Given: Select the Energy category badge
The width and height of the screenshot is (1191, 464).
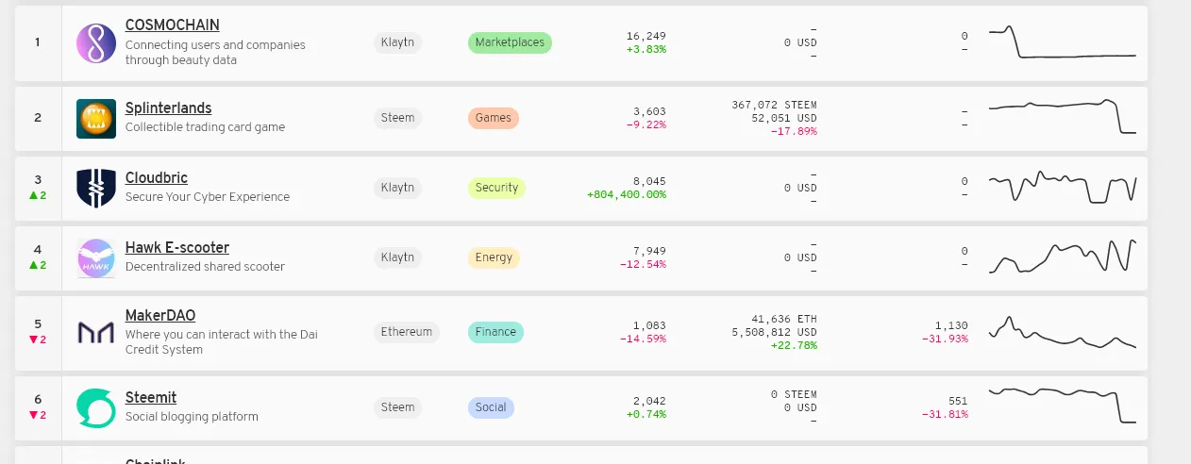Looking at the screenshot, I should pos(494,257).
